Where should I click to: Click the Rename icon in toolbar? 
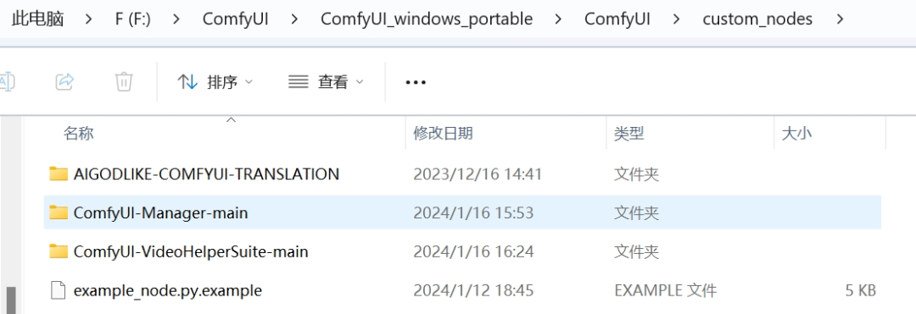tap(7, 81)
